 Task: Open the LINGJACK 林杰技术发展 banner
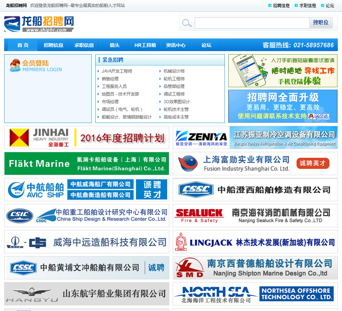(x=255, y=242)
